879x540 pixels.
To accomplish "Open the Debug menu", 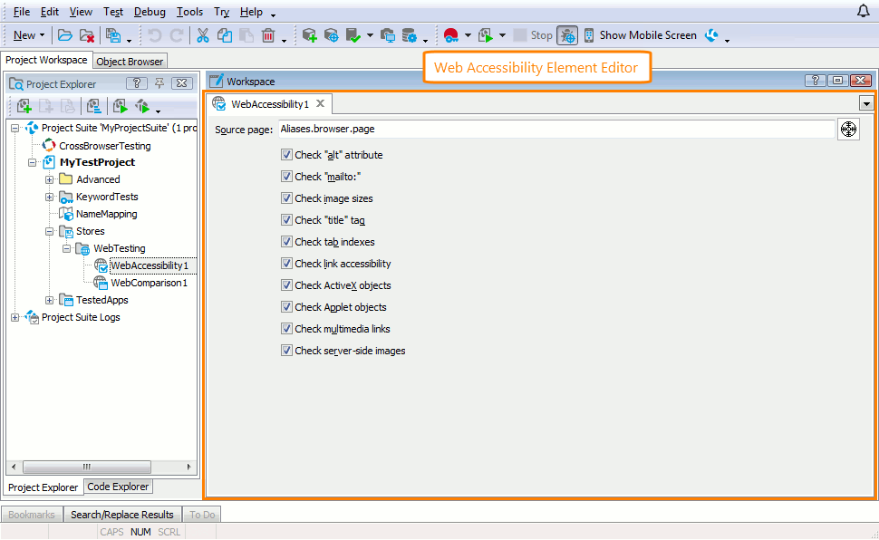I will pos(150,12).
